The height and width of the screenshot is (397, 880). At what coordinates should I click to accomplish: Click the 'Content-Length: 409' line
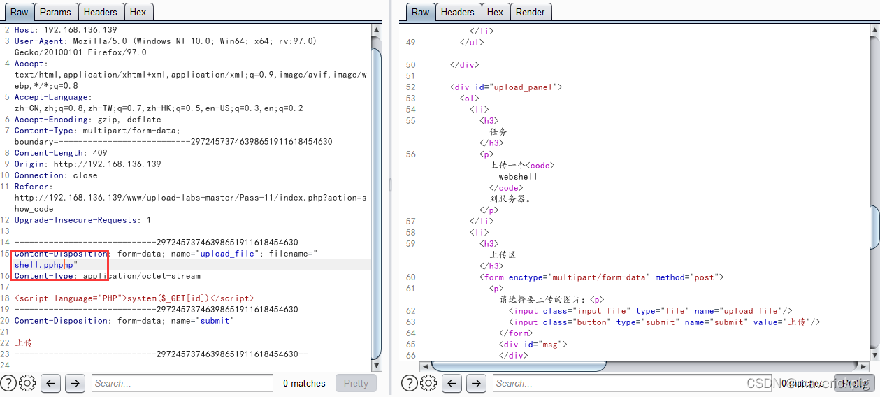(61, 153)
